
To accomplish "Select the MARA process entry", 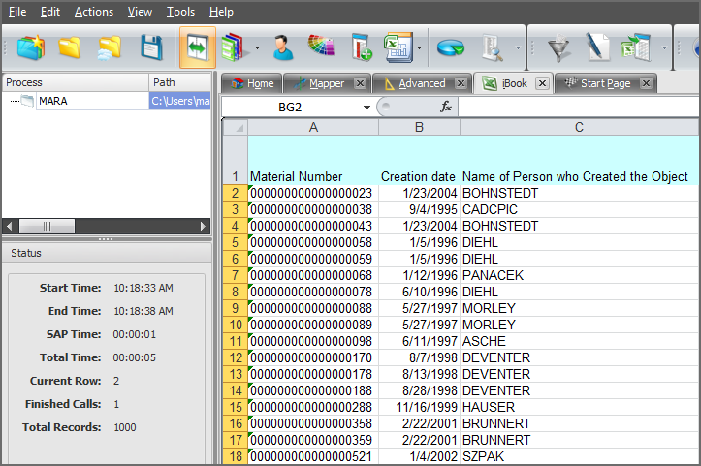I will [x=53, y=101].
